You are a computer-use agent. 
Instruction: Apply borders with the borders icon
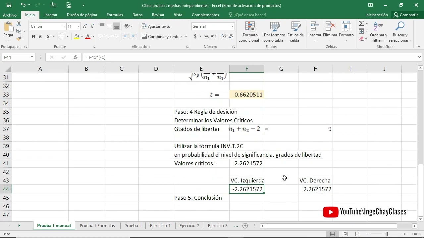pos(62,36)
